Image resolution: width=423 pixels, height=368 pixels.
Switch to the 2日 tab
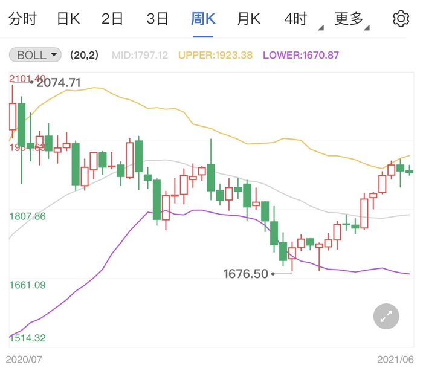pyautogui.click(x=112, y=19)
